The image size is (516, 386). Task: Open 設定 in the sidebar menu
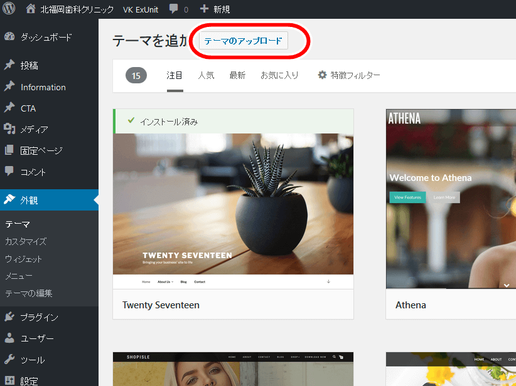[30, 381]
